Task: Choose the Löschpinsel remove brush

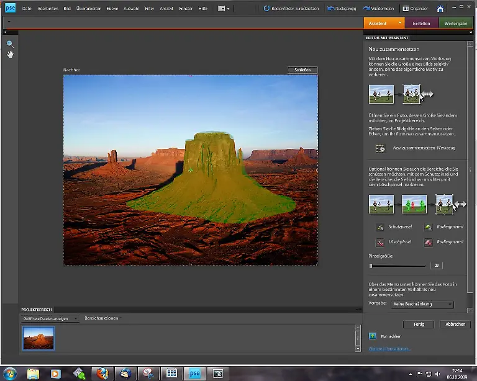Action: tap(380, 242)
